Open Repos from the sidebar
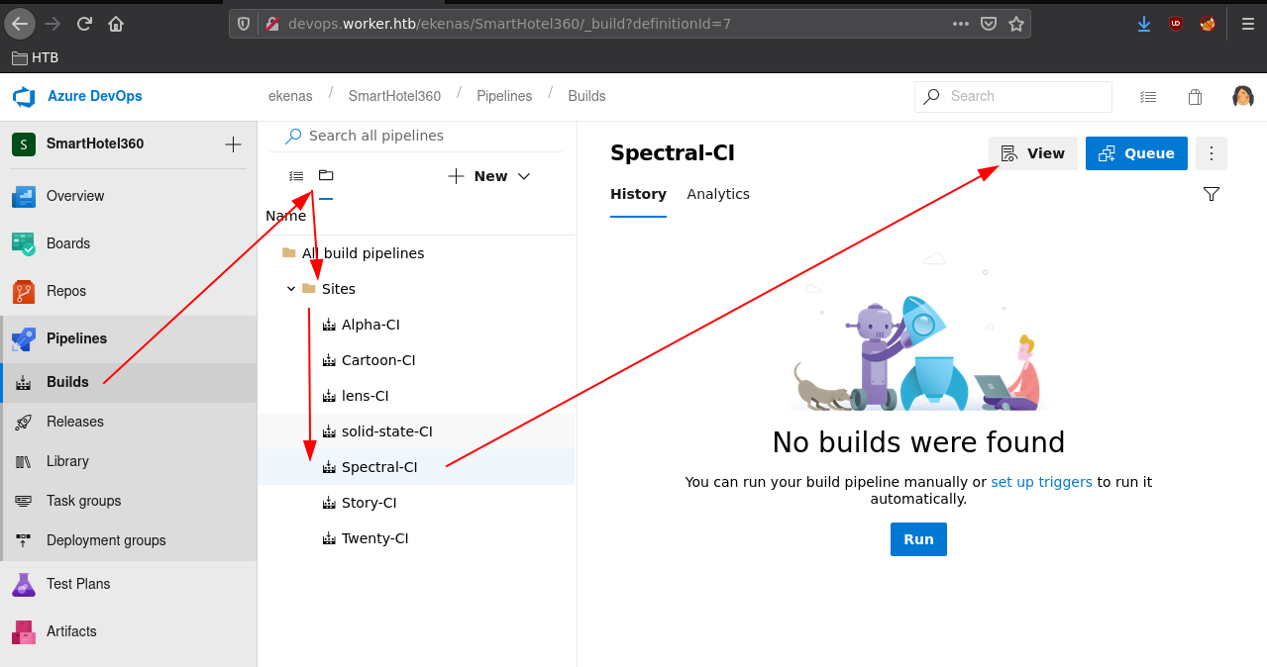 [129, 291]
